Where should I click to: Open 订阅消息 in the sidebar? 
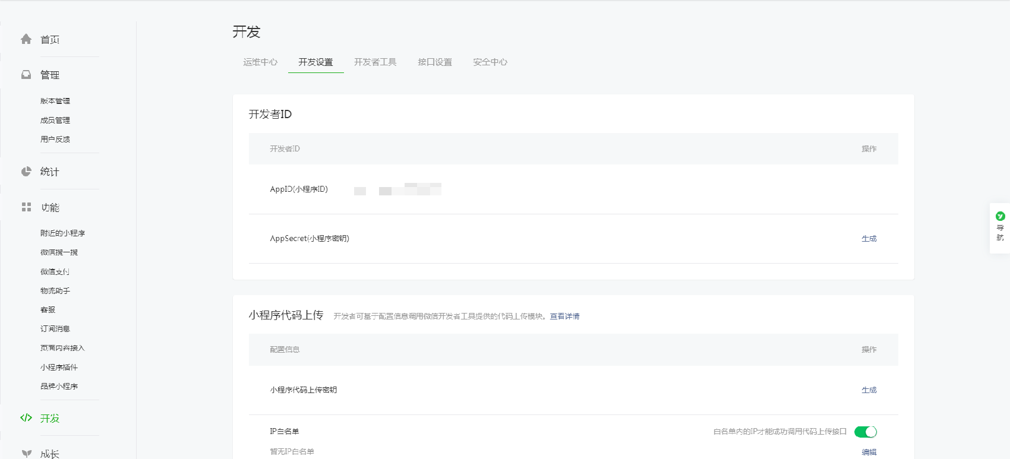(x=55, y=328)
